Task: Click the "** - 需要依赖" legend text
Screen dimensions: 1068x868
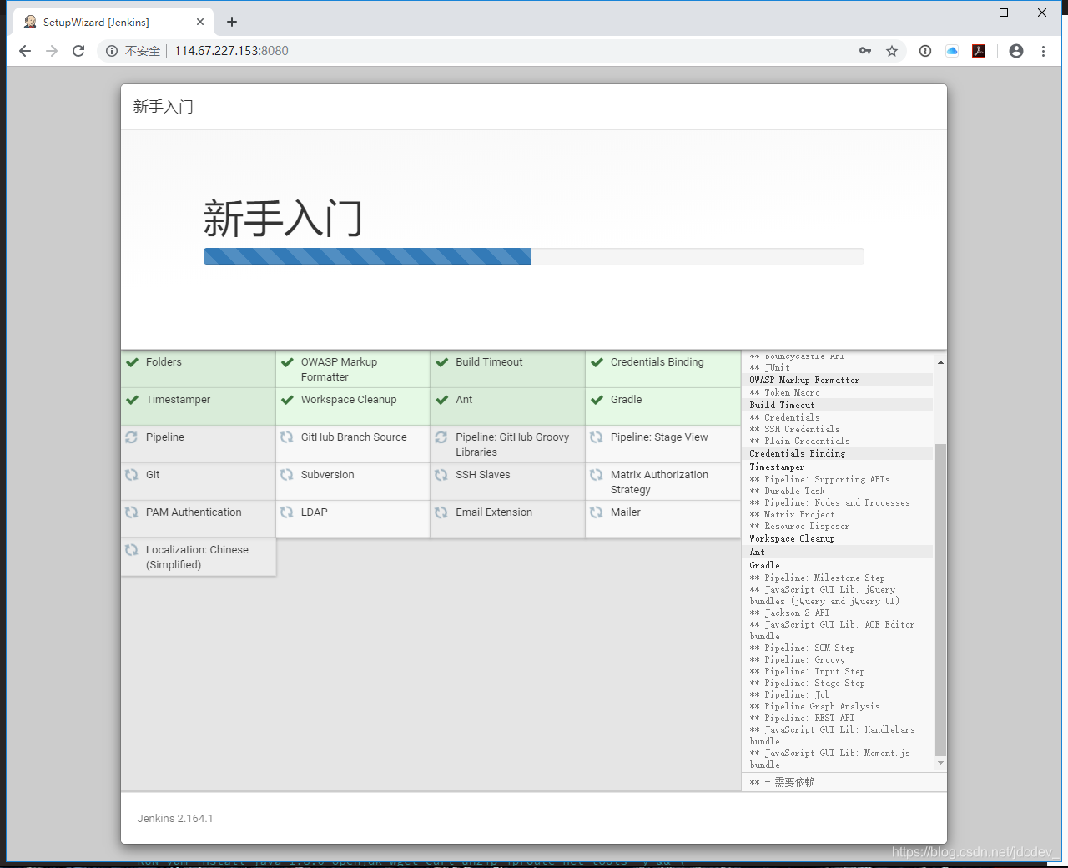Action: 782,782
